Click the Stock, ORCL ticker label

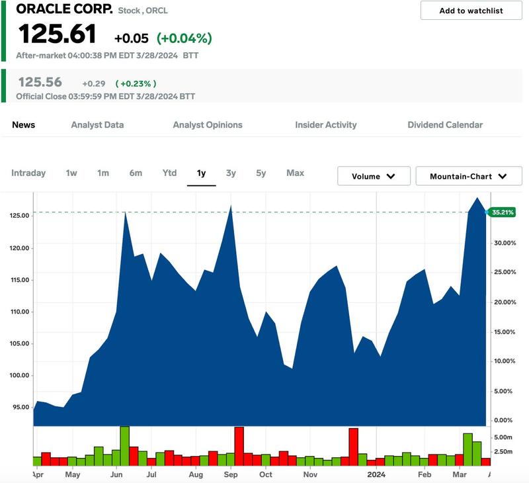(x=143, y=11)
